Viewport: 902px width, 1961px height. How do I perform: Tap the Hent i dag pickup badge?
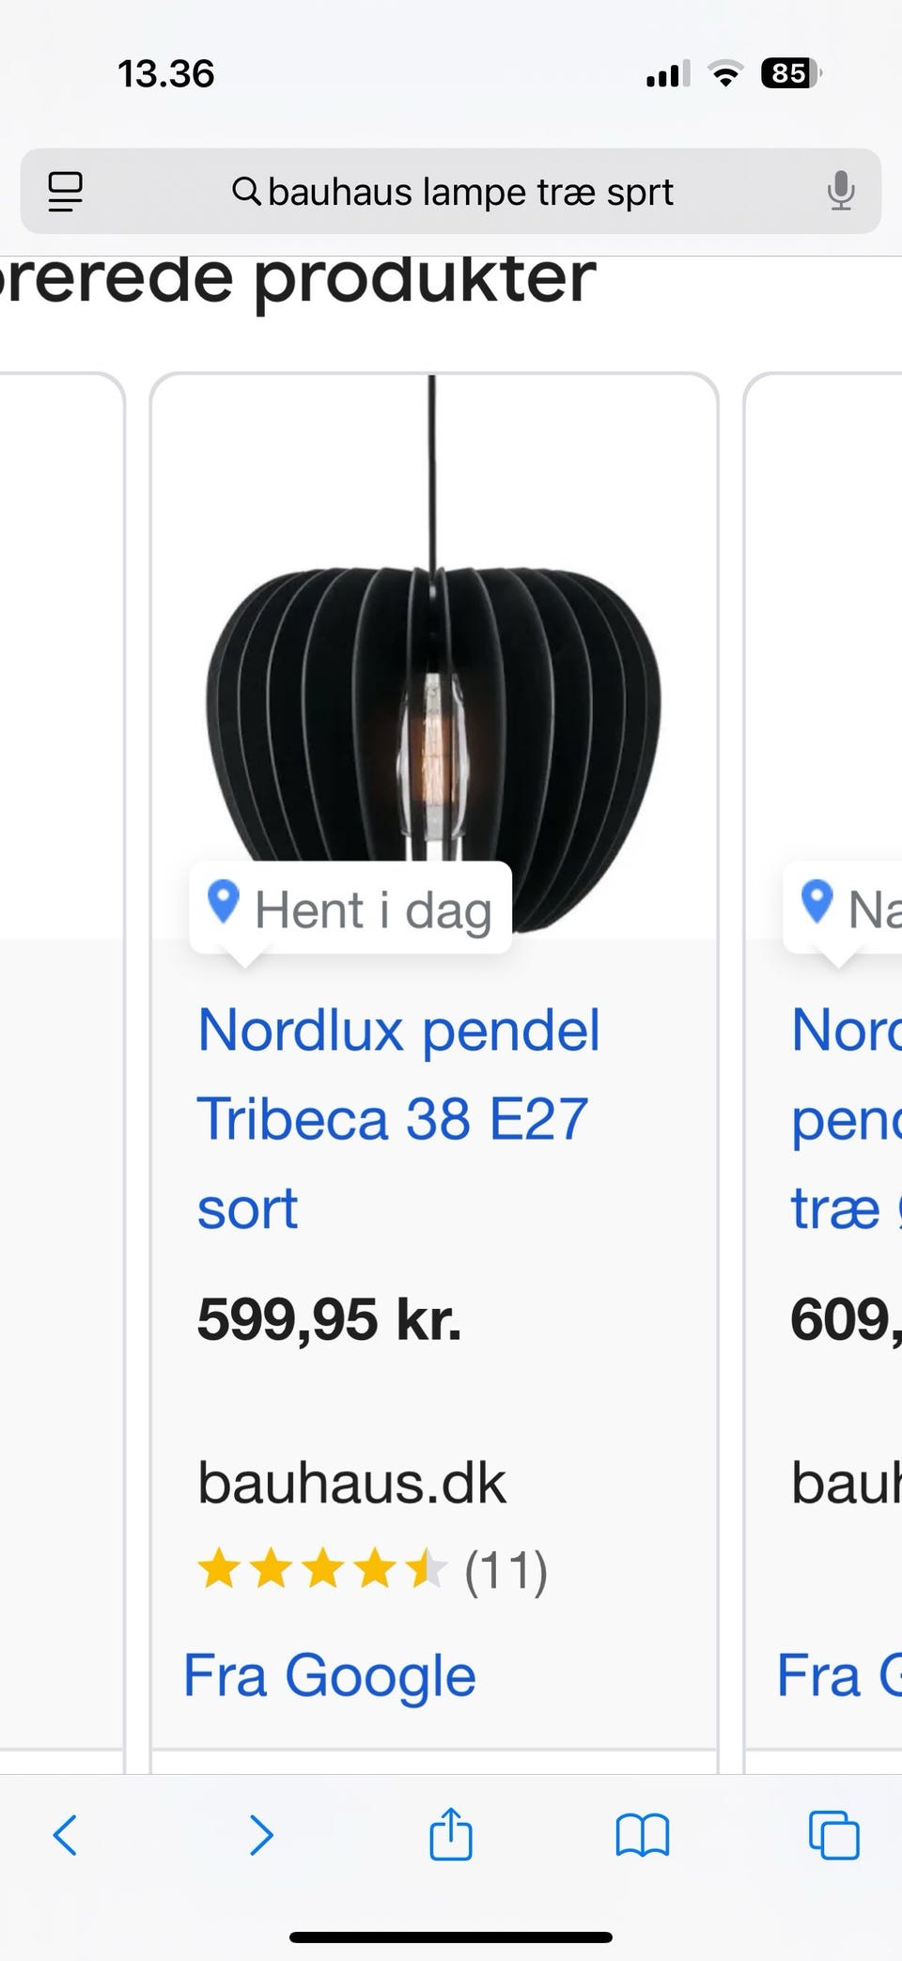point(351,910)
